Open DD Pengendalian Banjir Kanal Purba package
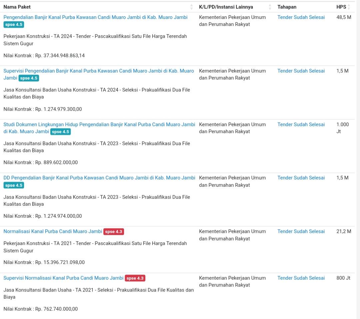 pyautogui.click(x=99, y=178)
